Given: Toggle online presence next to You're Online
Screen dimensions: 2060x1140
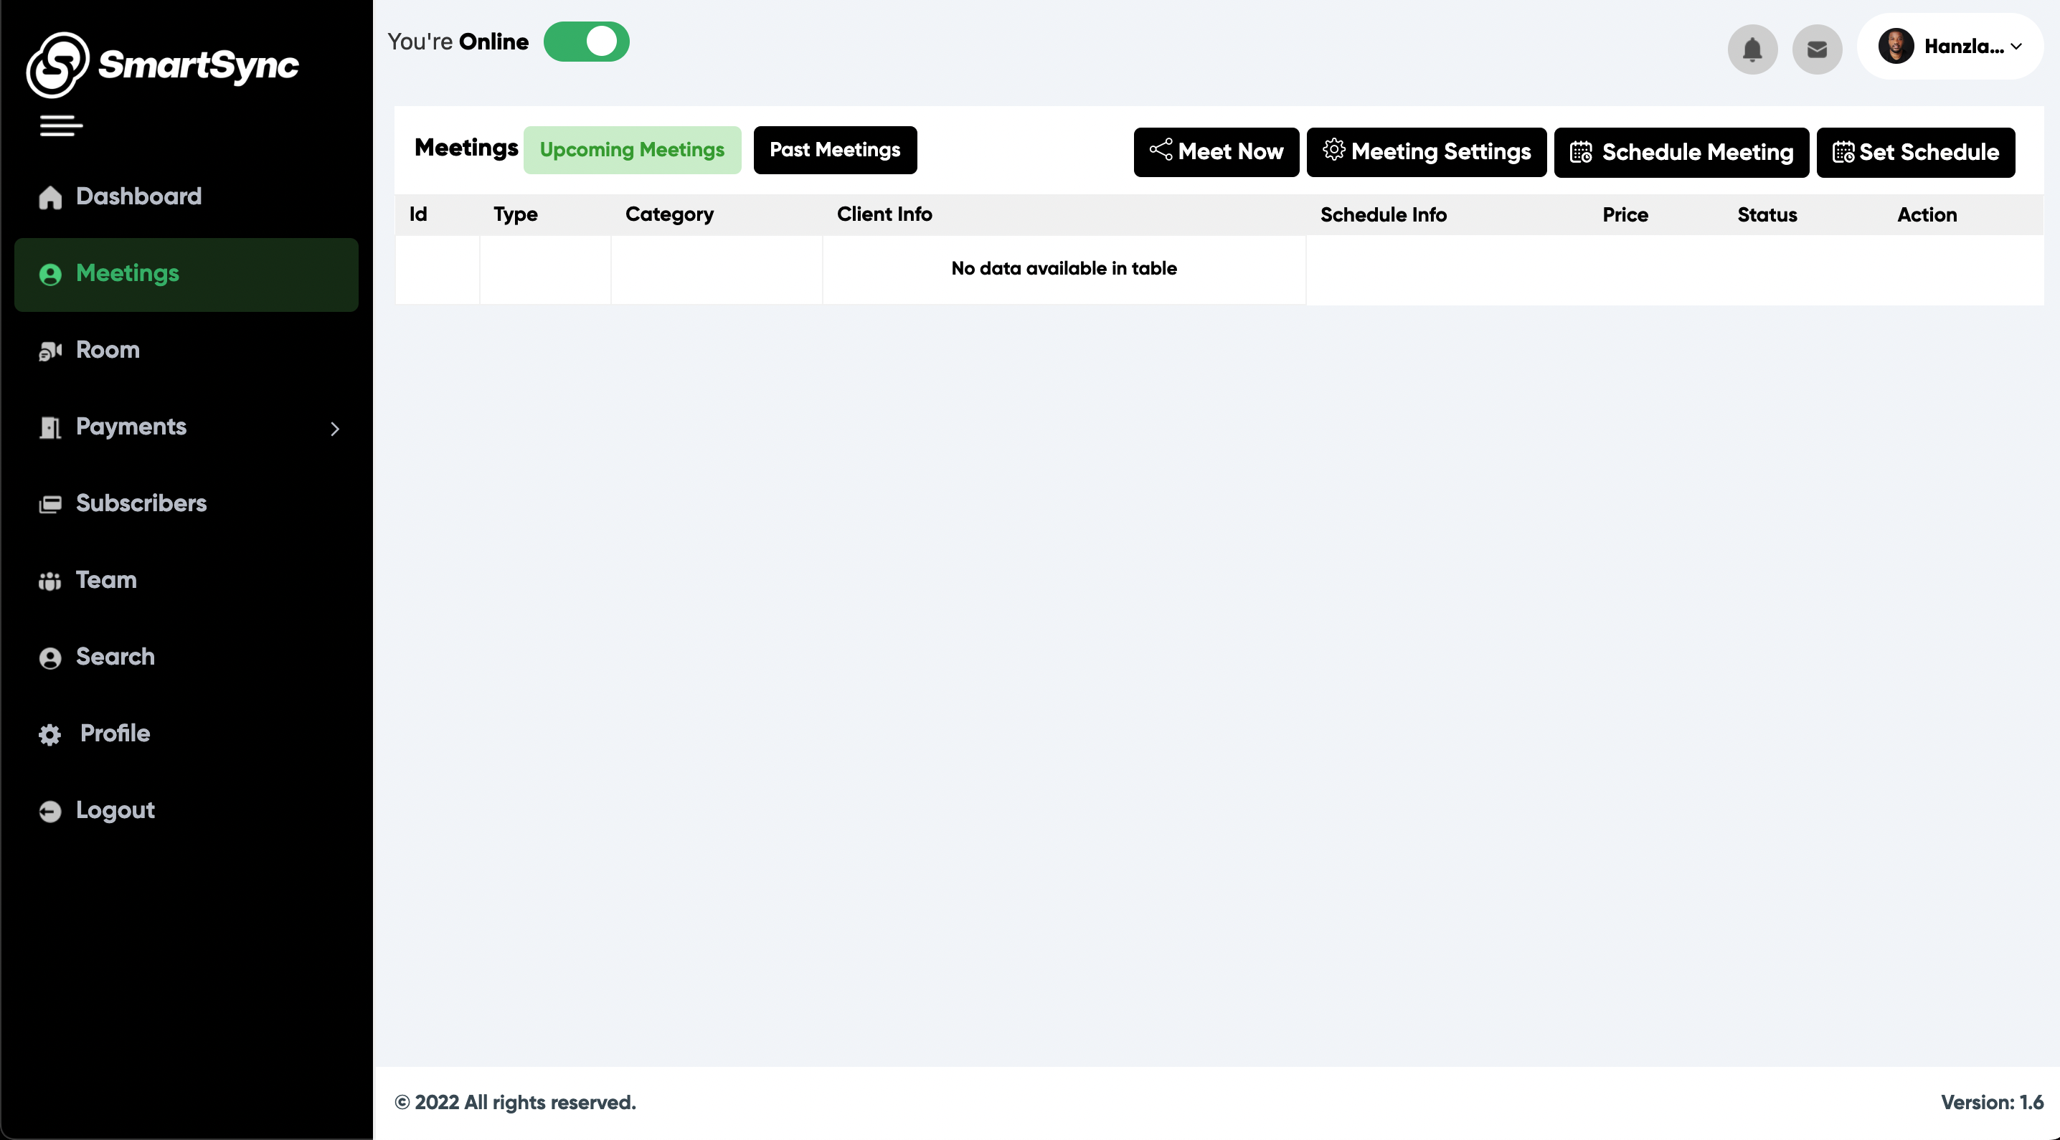Looking at the screenshot, I should pyautogui.click(x=586, y=42).
